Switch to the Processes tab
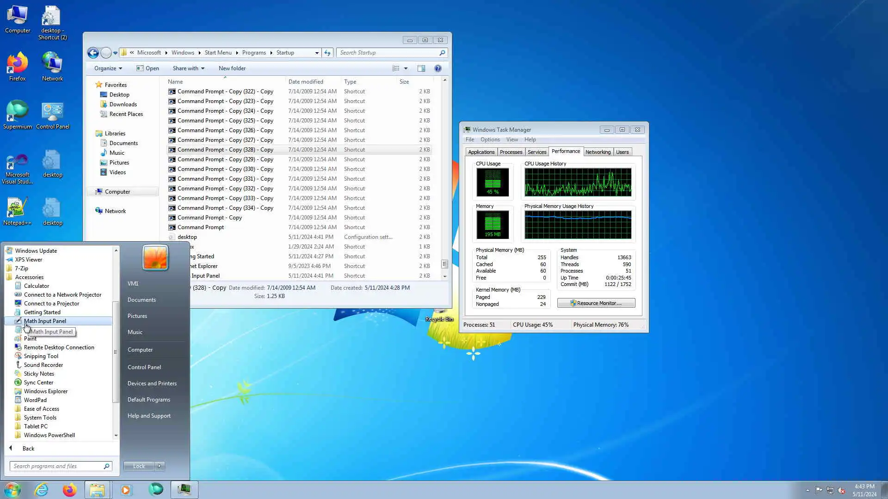Image resolution: width=888 pixels, height=499 pixels. [x=511, y=152]
